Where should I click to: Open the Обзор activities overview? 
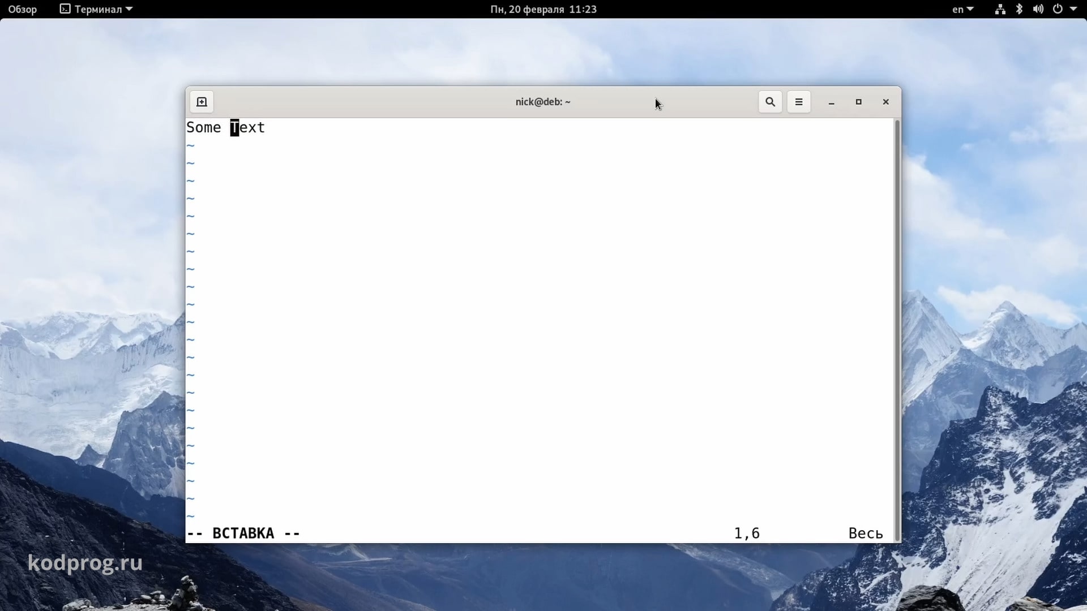click(x=23, y=9)
